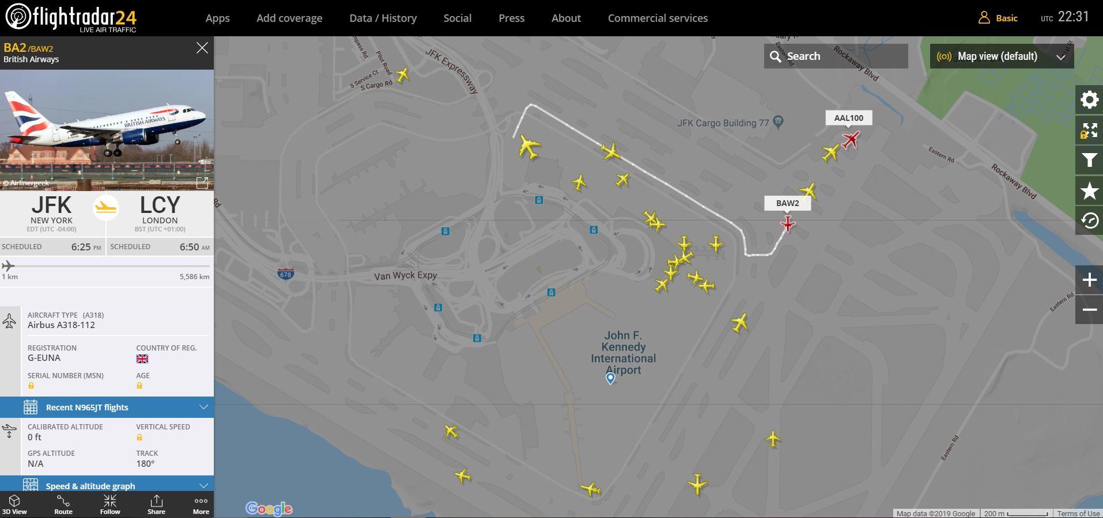Screen dimensions: 1103x518
Task: Click the Airbus A318-112 aircraft type
Action: 61,325
